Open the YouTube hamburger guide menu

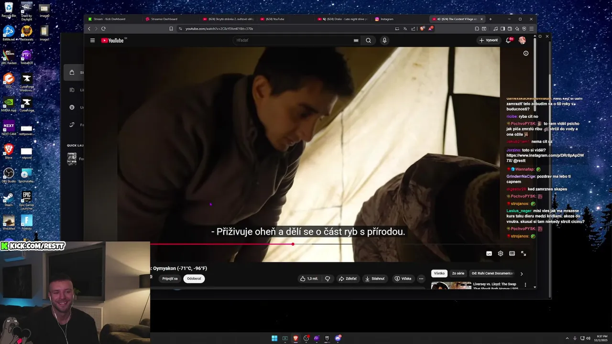click(x=92, y=41)
